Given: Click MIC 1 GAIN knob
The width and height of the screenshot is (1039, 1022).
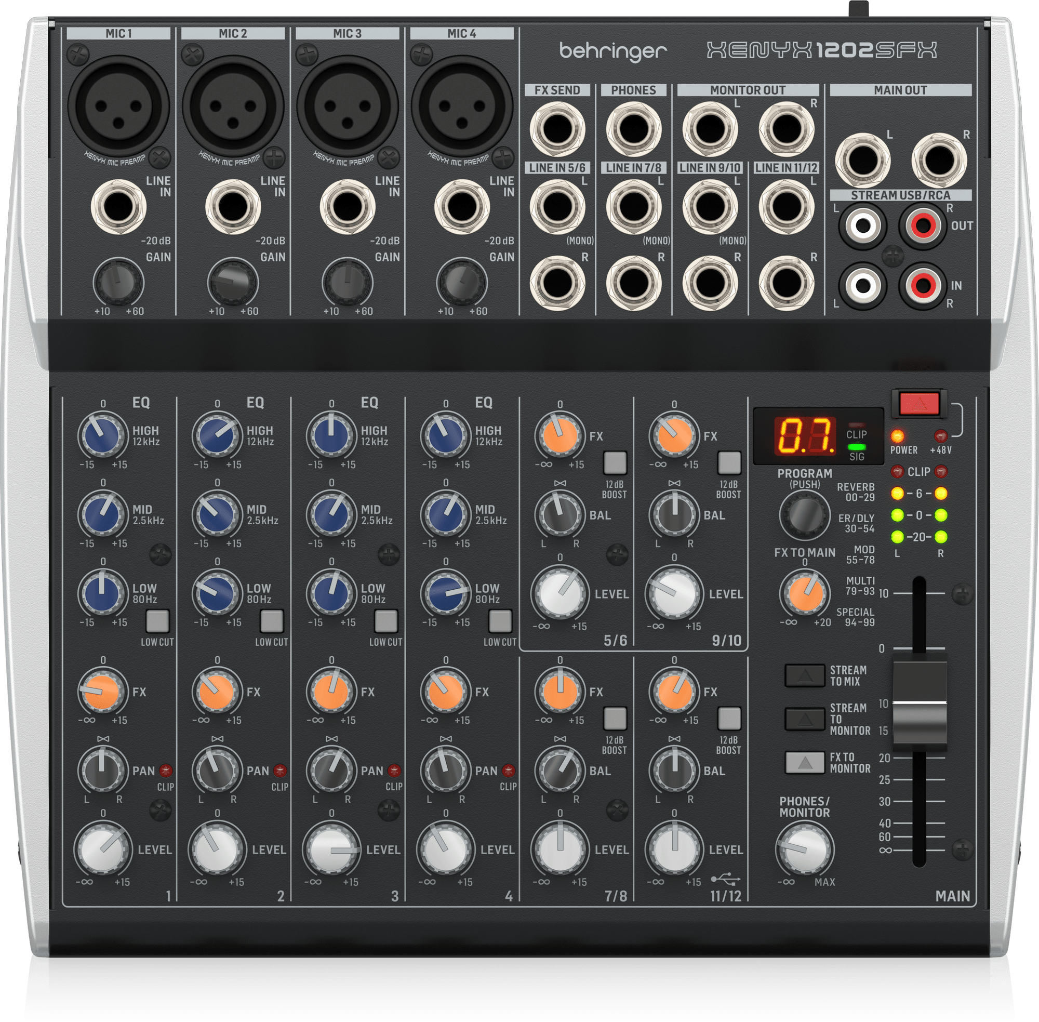Looking at the screenshot, I should click(x=118, y=283).
